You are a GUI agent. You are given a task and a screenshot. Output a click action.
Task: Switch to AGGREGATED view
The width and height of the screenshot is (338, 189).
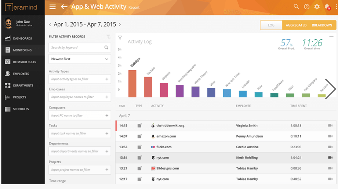296,25
